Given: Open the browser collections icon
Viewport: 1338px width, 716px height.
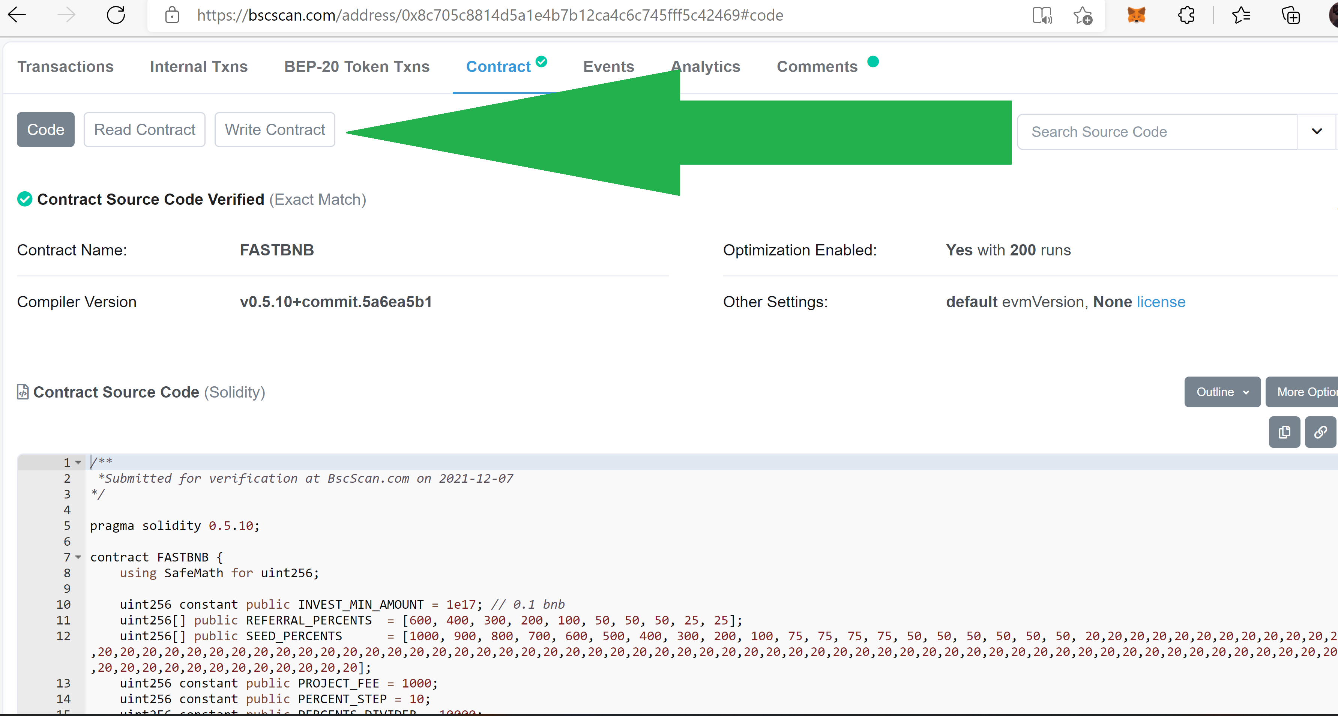Looking at the screenshot, I should (x=1291, y=15).
